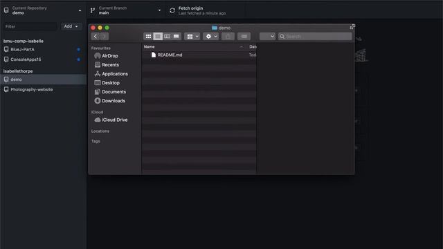Viewport: 443px width, 249px height.
Task: Open the Add repository dropdown
Action: pos(71,26)
